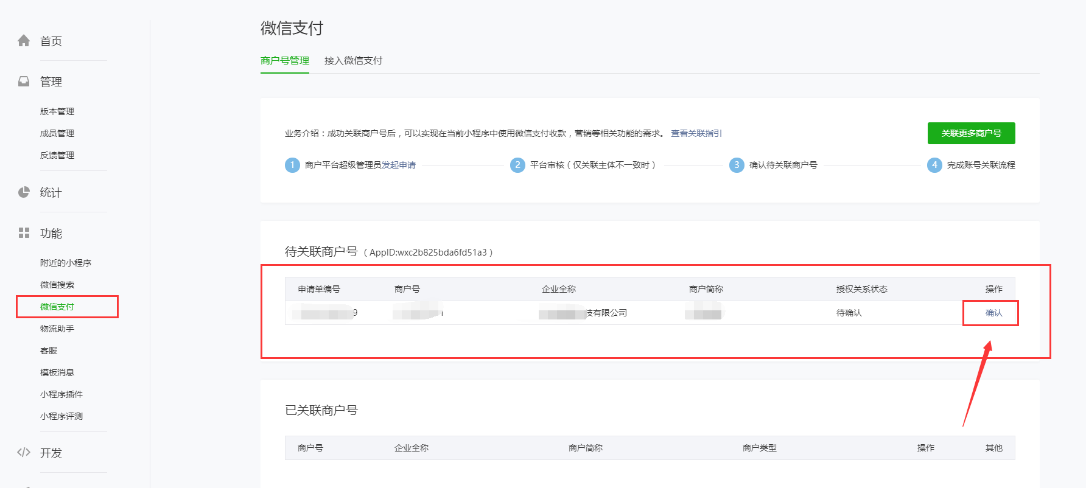
Task: Click step 4 text 完成账号关联流程
Action: point(981,165)
